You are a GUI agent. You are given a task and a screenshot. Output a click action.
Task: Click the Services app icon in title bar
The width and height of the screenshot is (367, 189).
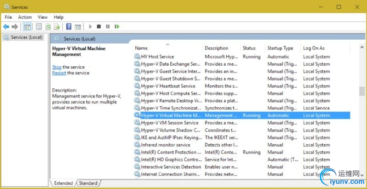pyautogui.click(x=7, y=7)
